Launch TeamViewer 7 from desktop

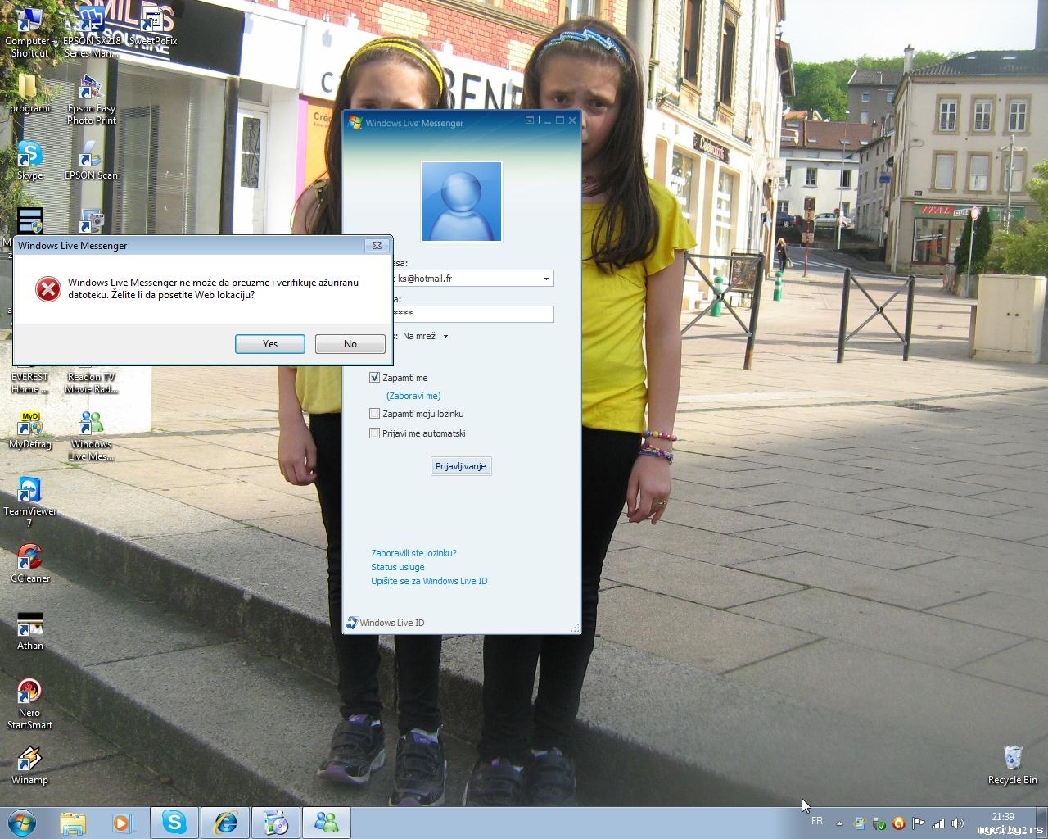point(29,492)
